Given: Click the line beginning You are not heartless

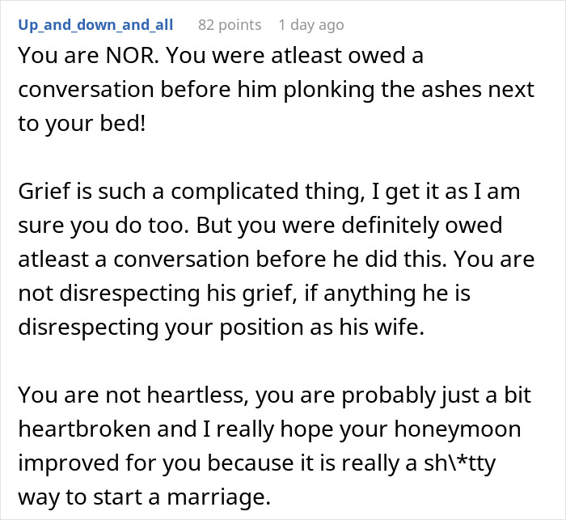Looking at the screenshot, I should 274,395.
